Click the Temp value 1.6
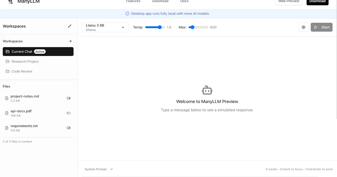The height and width of the screenshot is (177, 337). pyautogui.click(x=169, y=27)
